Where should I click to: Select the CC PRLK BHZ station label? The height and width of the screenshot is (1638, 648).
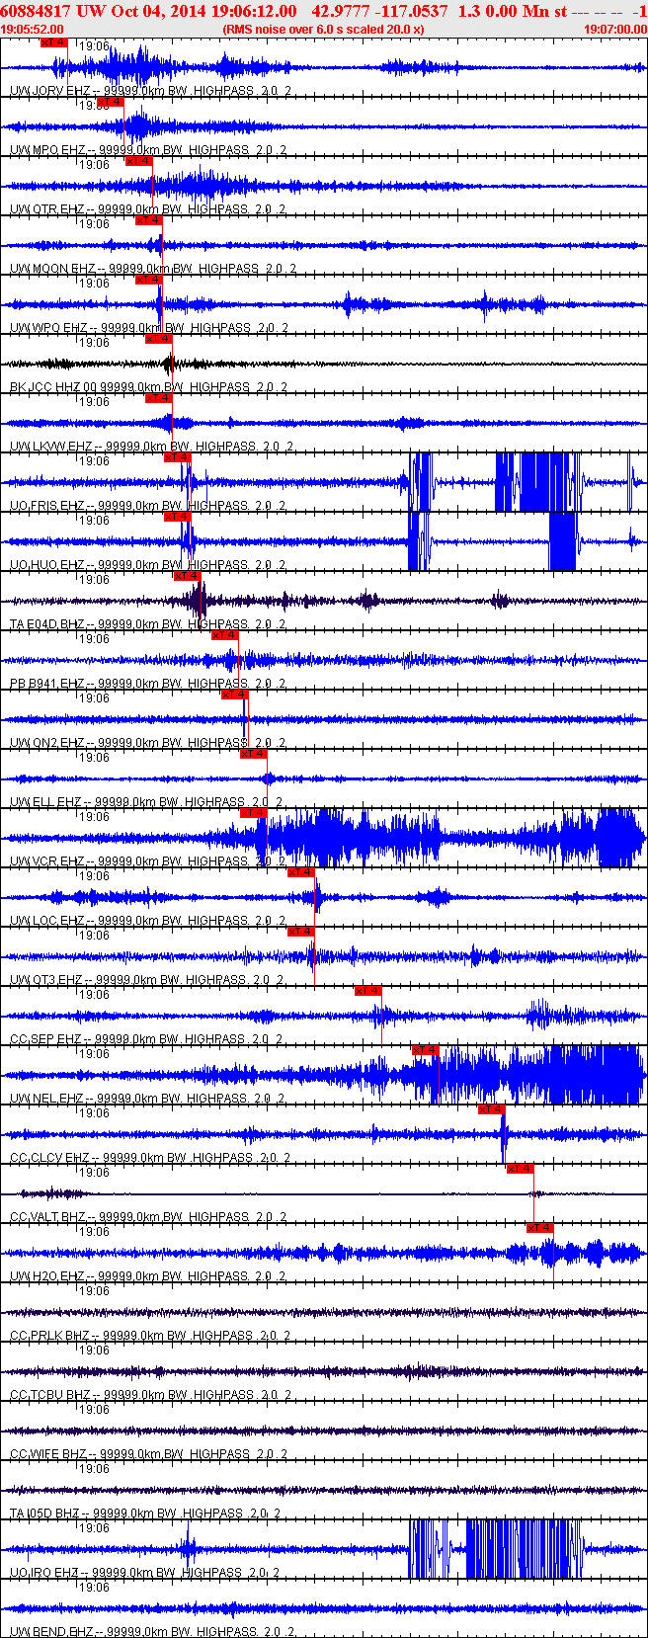coord(150,1336)
